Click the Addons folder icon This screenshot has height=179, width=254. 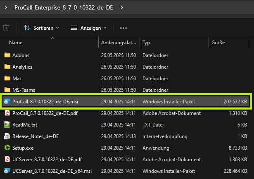[7, 55]
